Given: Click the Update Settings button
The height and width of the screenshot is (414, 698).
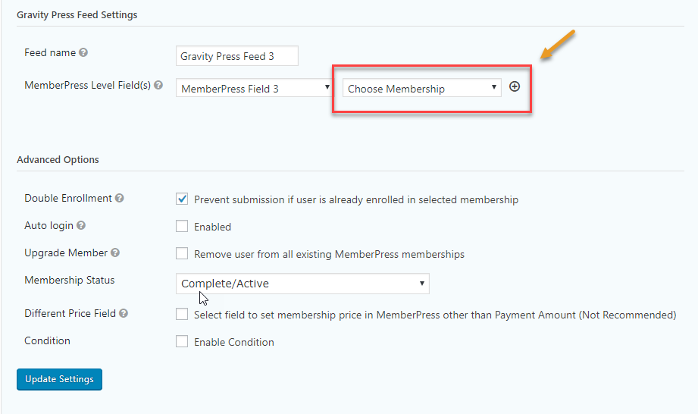Looking at the screenshot, I should (59, 379).
